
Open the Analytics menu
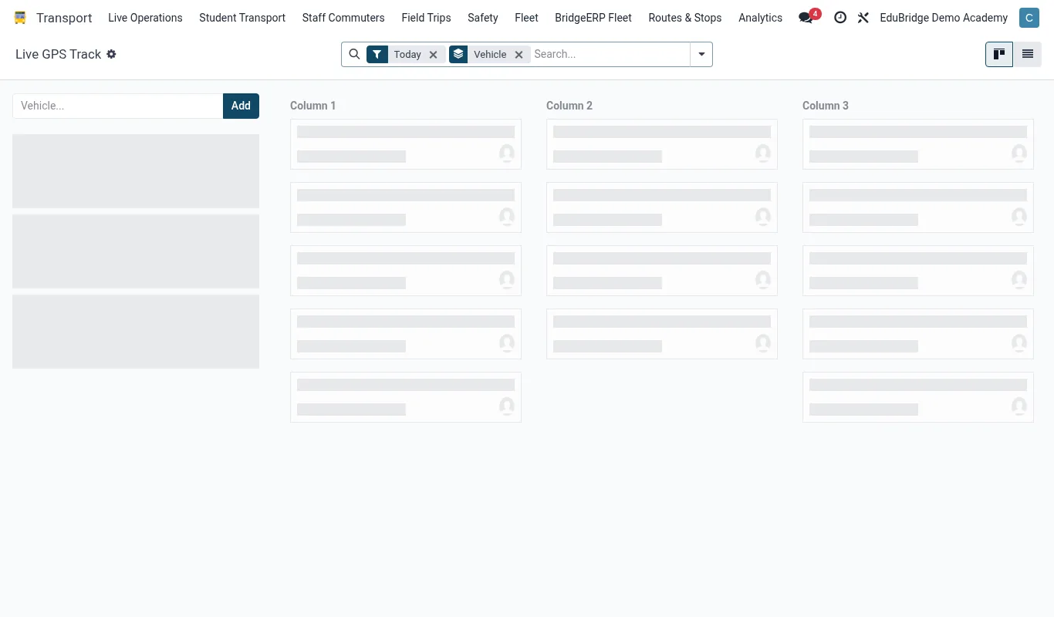(x=760, y=18)
